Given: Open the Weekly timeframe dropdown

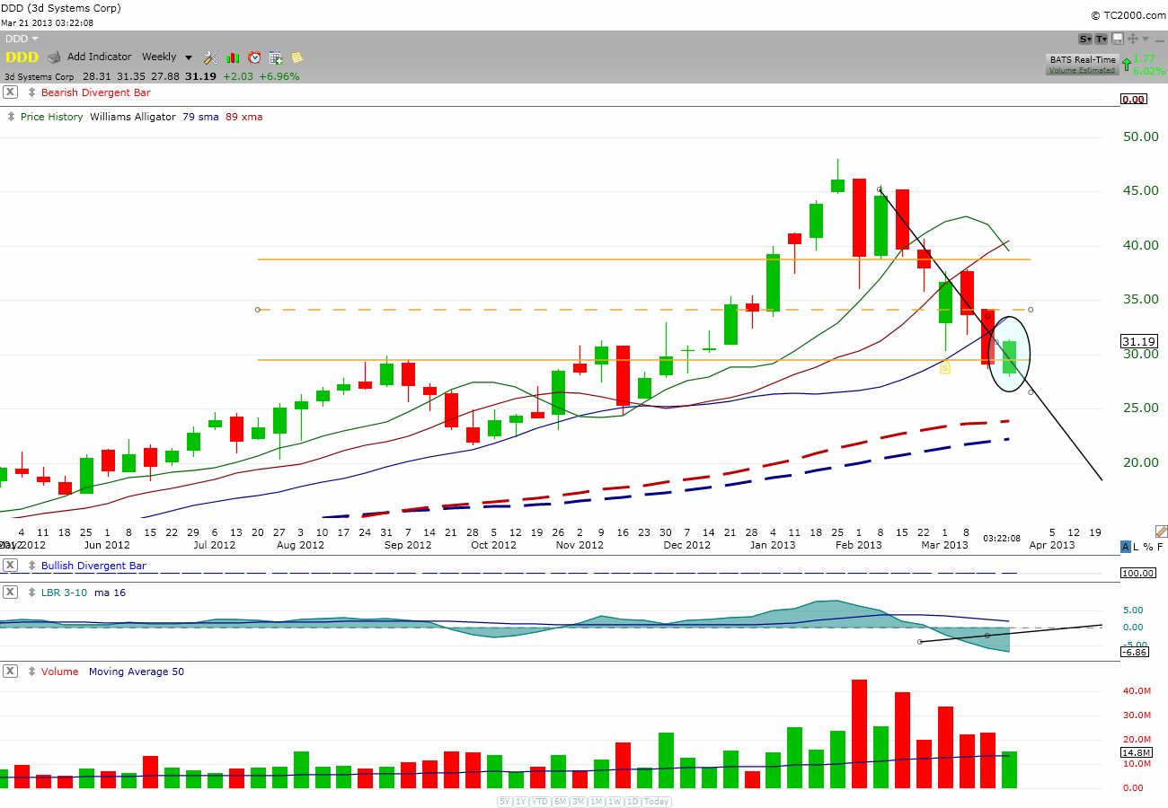Looking at the screenshot, I should coord(167,57).
